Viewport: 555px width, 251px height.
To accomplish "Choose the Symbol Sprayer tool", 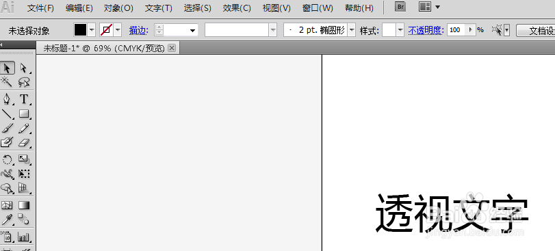I will point(8,237).
